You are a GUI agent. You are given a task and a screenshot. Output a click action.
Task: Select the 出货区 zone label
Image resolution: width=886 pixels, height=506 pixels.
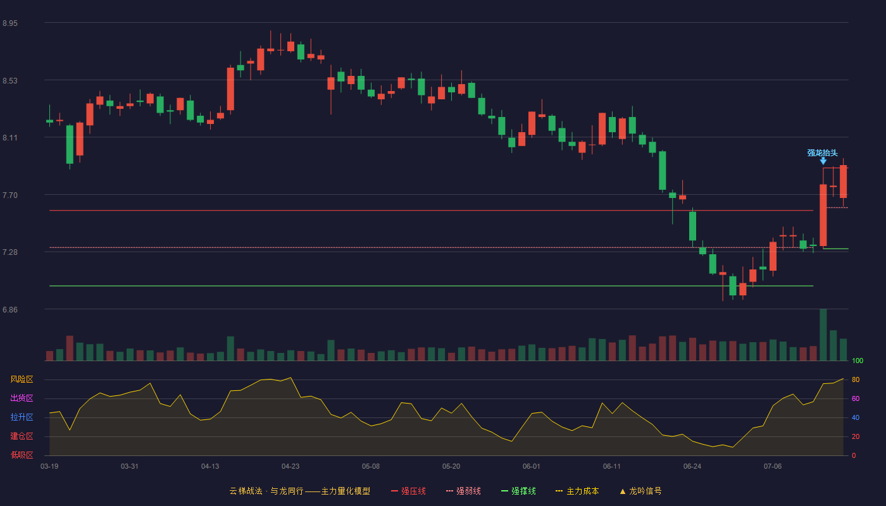(22, 398)
